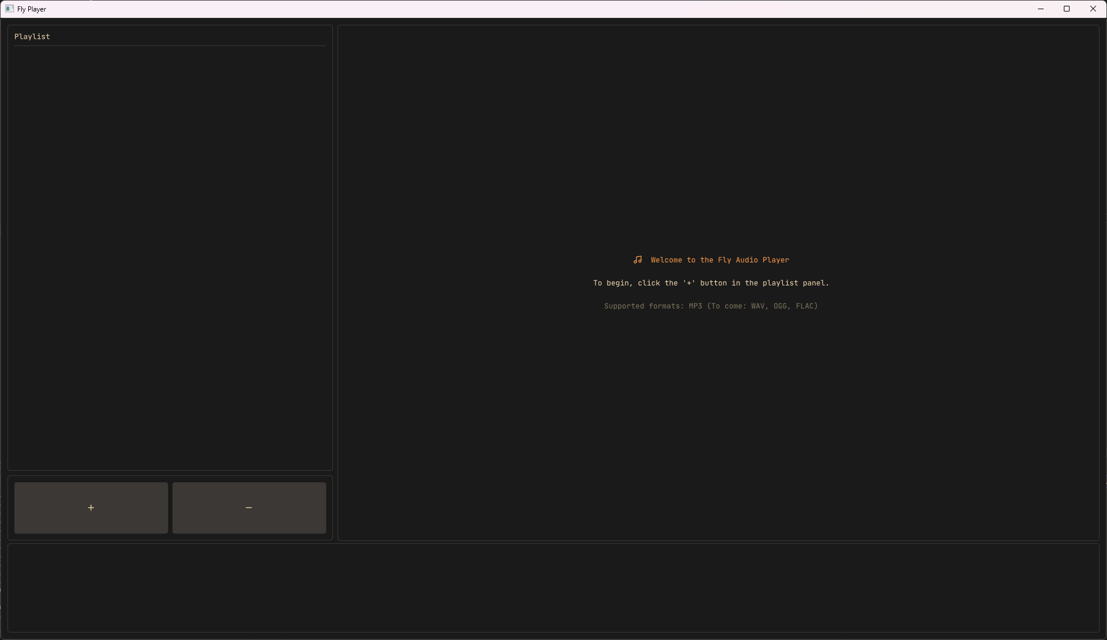1107x640 pixels.
Task: Click the Playlist header label
Action: [x=32, y=36]
